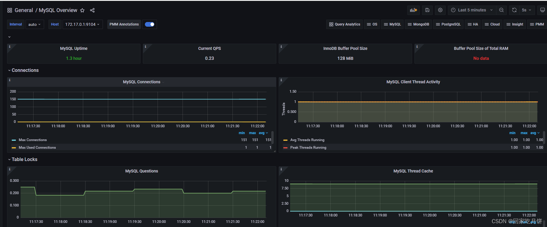Screen dimensions: 547x227
Task: Open the Interval auto dropdown
Action: point(35,24)
